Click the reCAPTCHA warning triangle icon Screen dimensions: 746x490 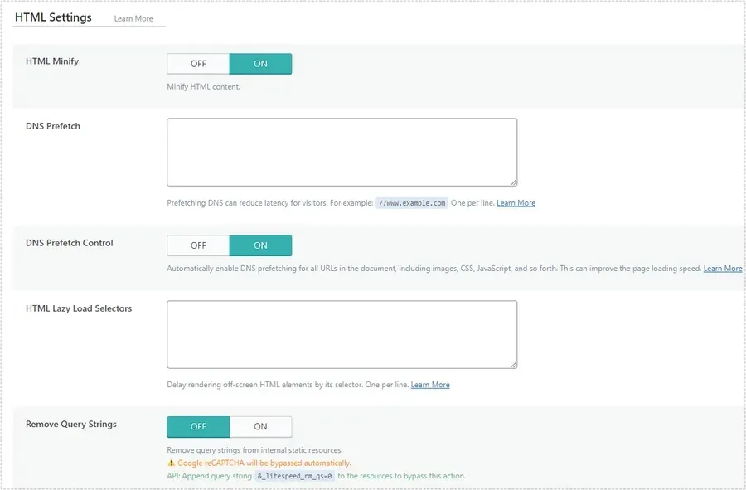[x=172, y=463]
